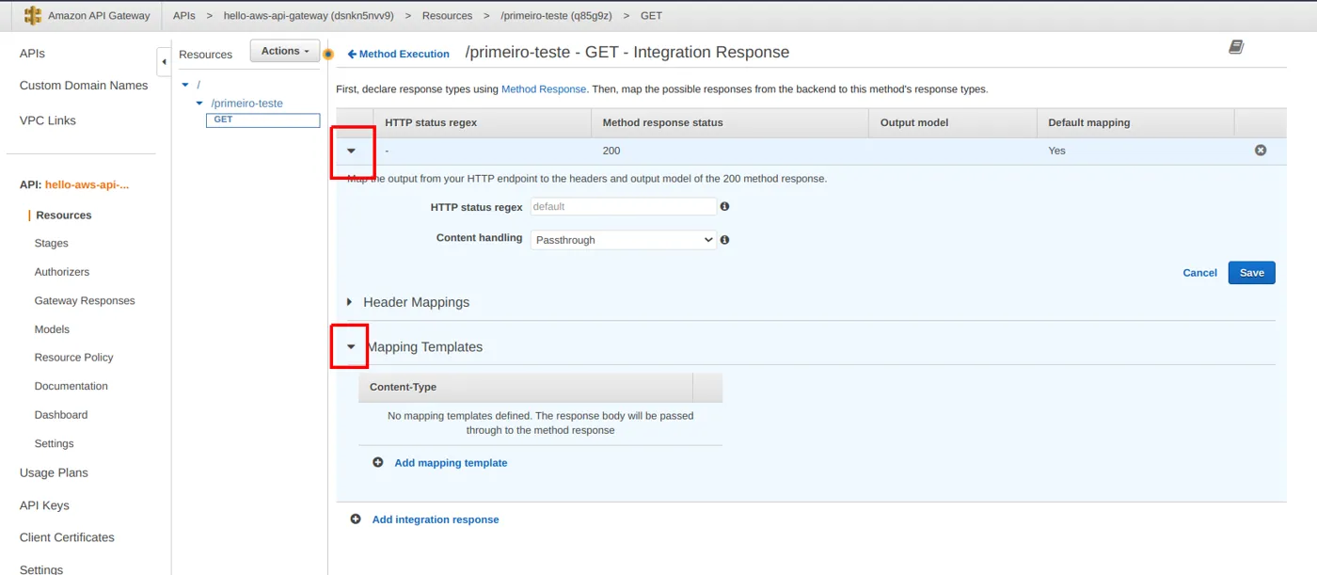This screenshot has width=1317, height=575.
Task: Select the GET method in resource tree
Action: (x=262, y=120)
